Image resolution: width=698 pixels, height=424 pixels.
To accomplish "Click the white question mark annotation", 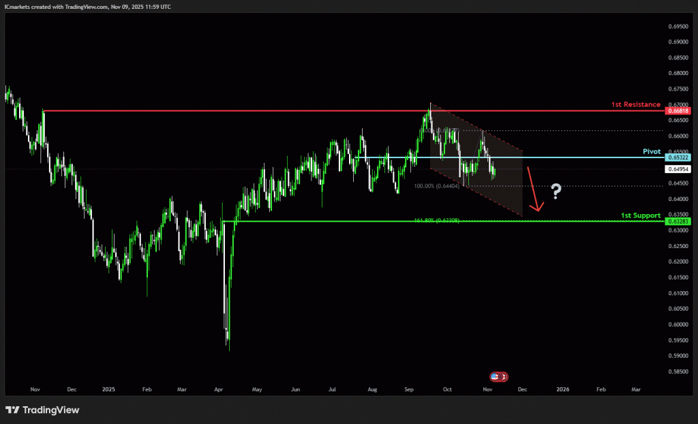I will (x=556, y=192).
